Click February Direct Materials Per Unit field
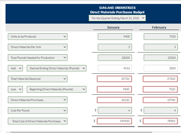This screenshot has height=133, width=181. (x=161, y=47)
